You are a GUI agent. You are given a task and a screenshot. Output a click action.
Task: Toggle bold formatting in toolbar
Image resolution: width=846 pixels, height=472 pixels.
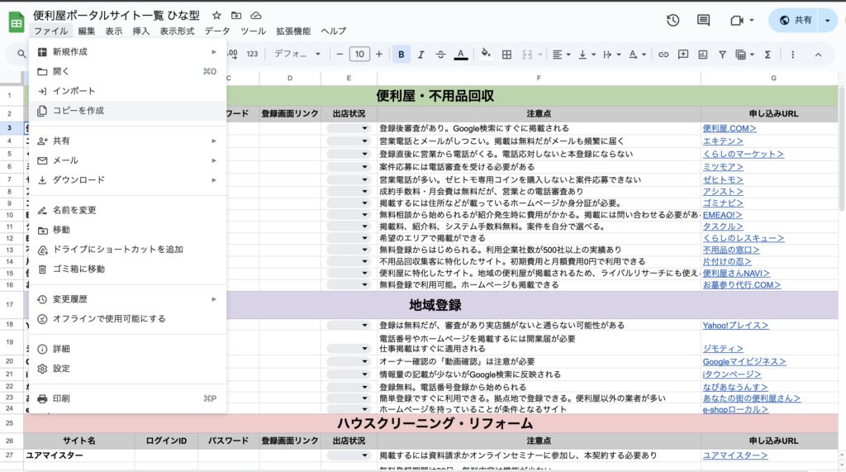coord(401,54)
